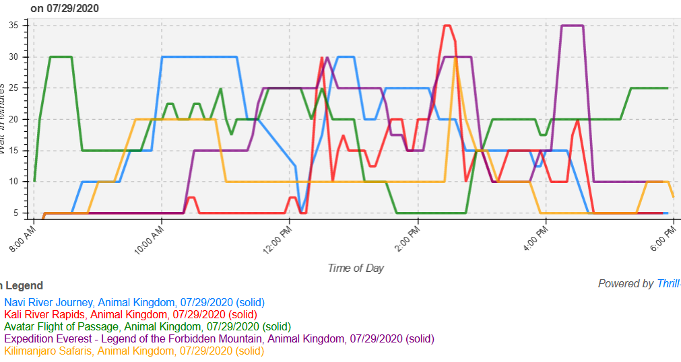
Task: Click the Legend heading
Action: tap(23, 285)
